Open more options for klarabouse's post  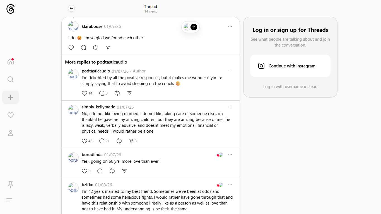pyautogui.click(x=230, y=26)
